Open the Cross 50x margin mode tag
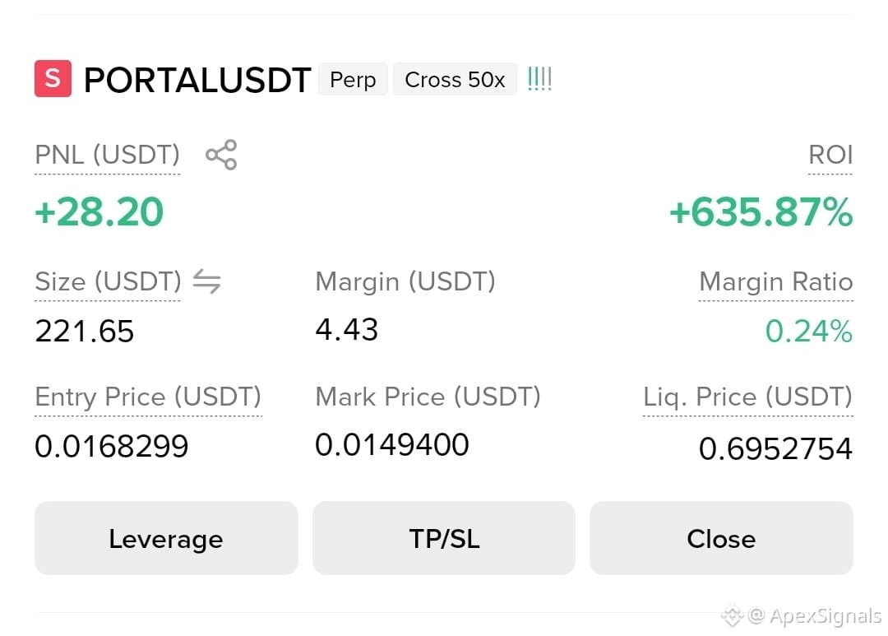Screen dimensions: 888x636 (455, 79)
